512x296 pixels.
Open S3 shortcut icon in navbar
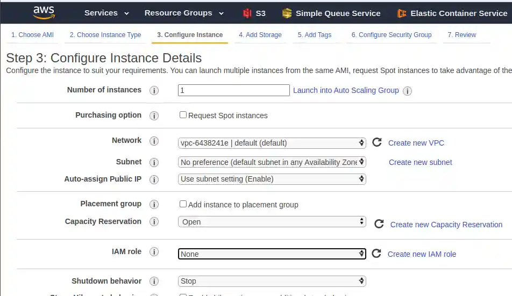(247, 13)
